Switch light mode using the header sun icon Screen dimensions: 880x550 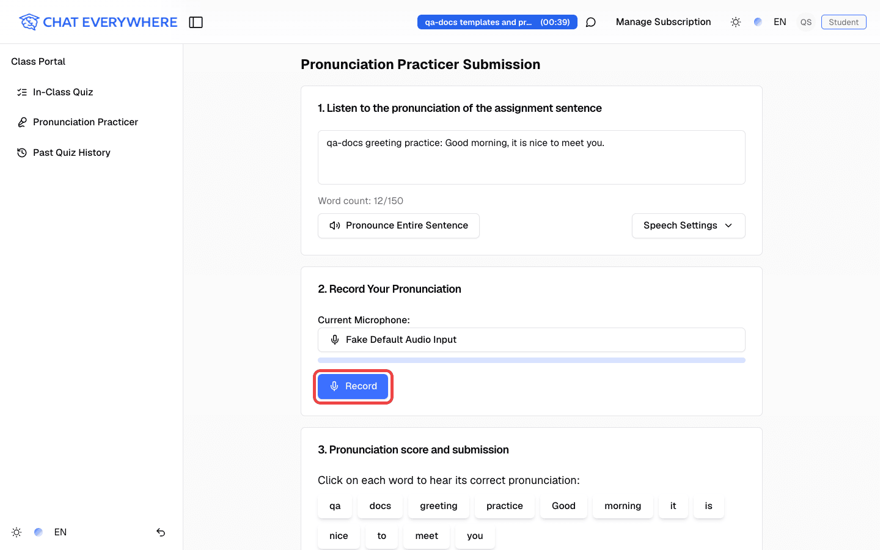click(x=736, y=22)
